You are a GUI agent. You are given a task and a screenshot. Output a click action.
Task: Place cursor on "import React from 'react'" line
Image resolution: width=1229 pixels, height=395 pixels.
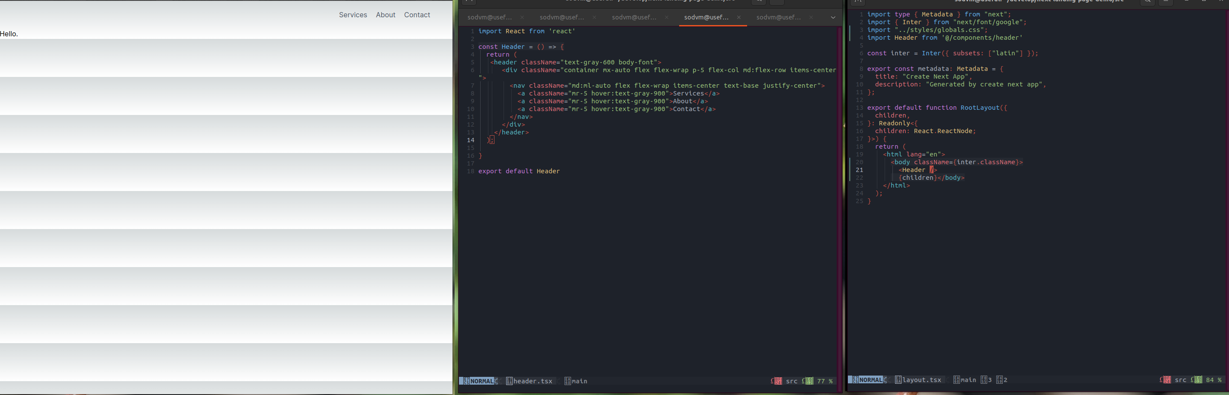[x=527, y=32]
